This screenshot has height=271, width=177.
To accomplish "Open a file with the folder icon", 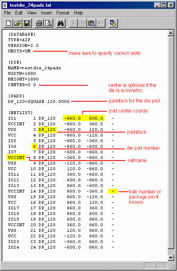I will pyautogui.click(x=18, y=23).
